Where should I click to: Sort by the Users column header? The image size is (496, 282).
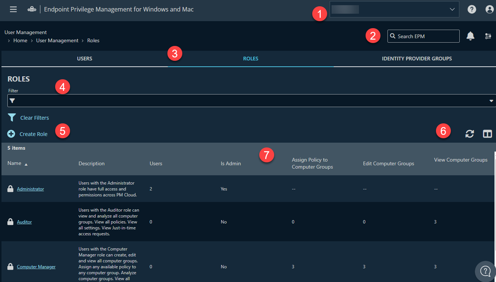point(156,163)
